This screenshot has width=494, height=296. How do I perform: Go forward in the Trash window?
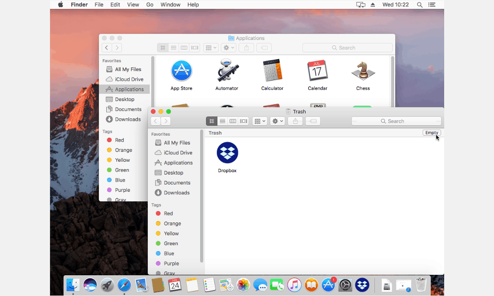[x=166, y=121]
